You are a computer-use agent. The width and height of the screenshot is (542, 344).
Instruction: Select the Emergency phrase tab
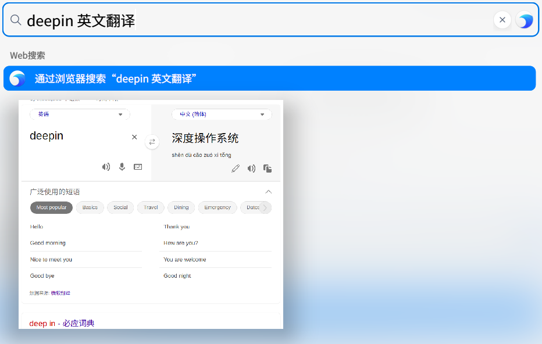tap(217, 207)
